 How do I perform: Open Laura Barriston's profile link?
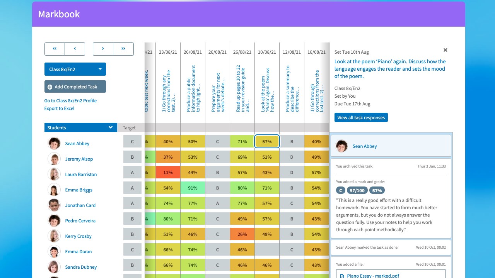pyautogui.click(x=81, y=175)
